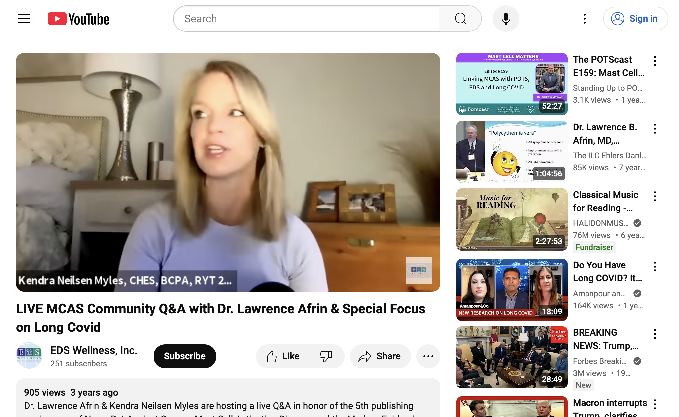Click The ILC Ehlers Danlos channel name
The height and width of the screenshot is (417, 679).
610,156
